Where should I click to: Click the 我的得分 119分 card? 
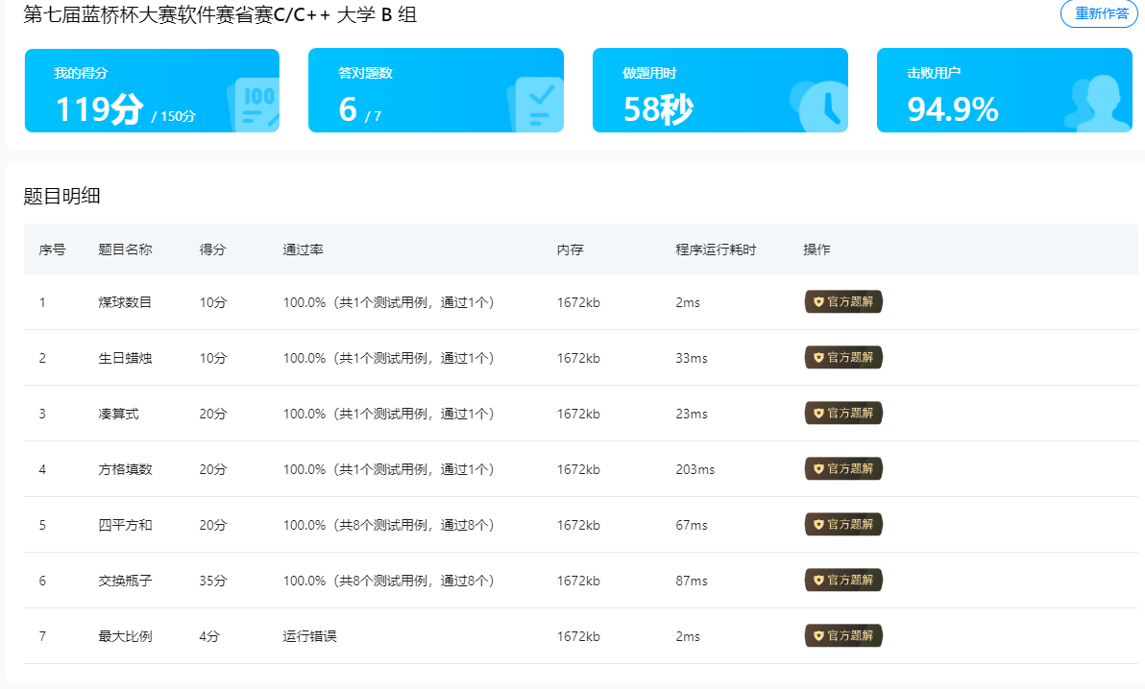tap(152, 90)
